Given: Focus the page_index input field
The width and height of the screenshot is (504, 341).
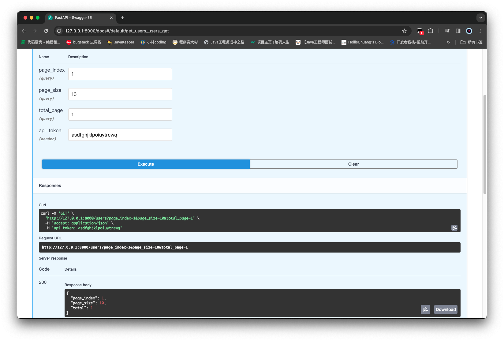Looking at the screenshot, I should point(120,74).
